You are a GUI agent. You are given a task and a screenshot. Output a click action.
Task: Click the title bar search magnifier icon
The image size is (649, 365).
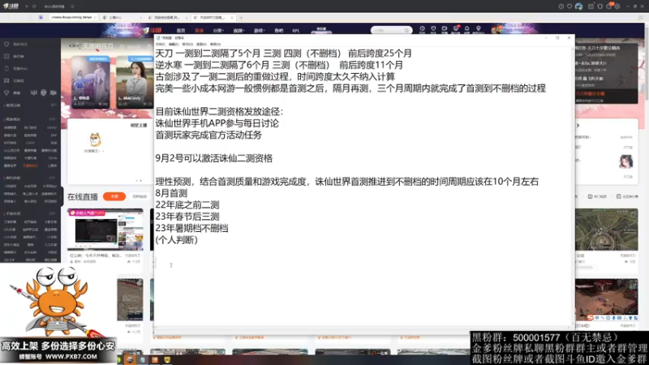[72, 6]
